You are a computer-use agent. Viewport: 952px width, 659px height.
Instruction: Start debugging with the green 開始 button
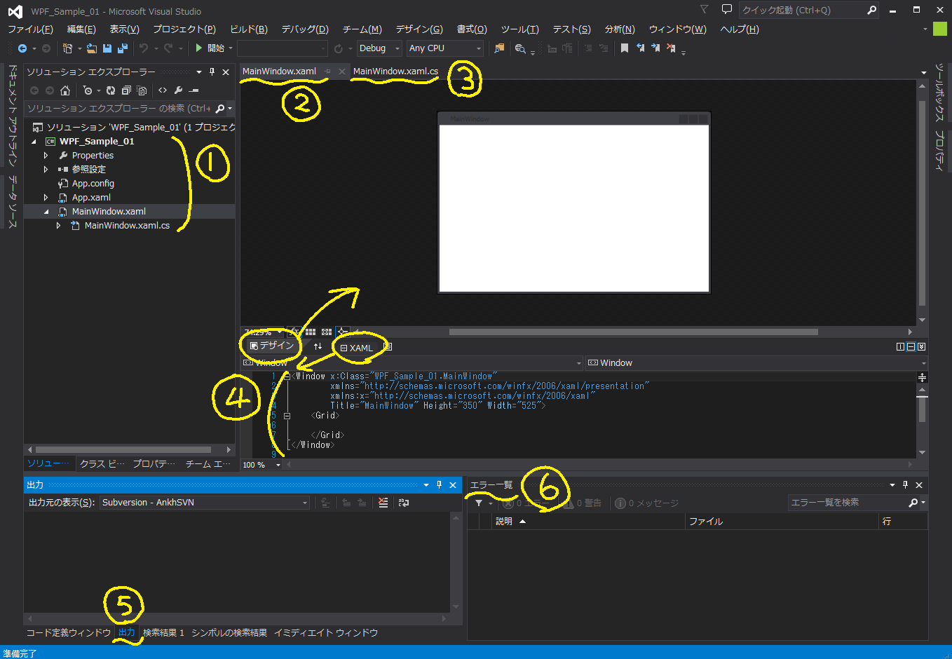pyautogui.click(x=210, y=48)
